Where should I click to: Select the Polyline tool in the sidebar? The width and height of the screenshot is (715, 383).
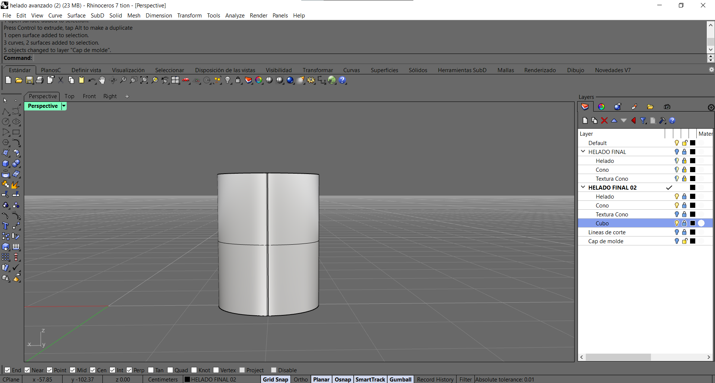click(6, 112)
